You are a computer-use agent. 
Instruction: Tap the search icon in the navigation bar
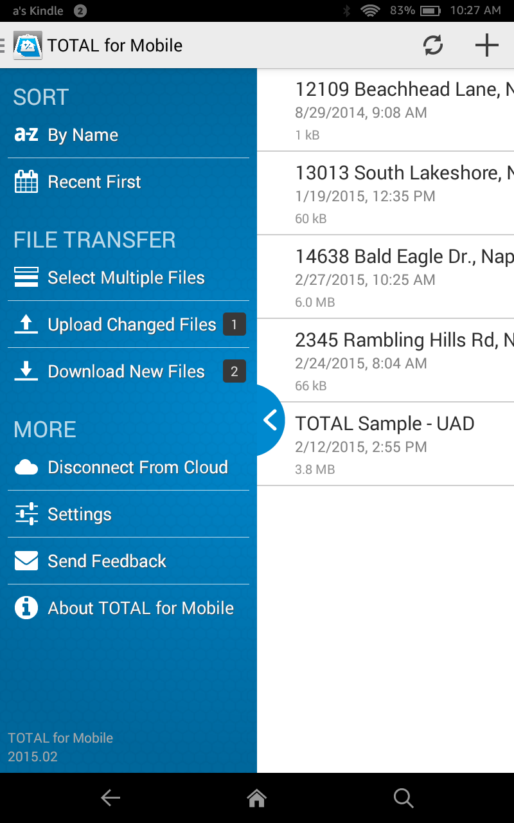[x=403, y=798]
